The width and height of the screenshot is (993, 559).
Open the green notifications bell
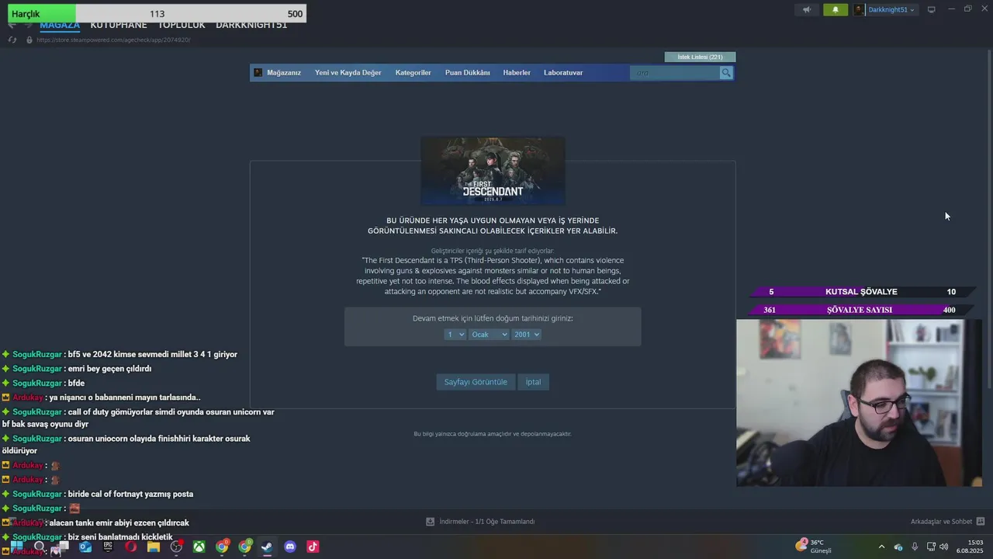pos(836,10)
